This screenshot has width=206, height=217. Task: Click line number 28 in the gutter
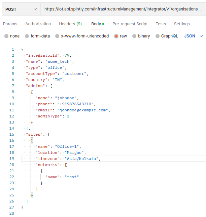point(12,214)
